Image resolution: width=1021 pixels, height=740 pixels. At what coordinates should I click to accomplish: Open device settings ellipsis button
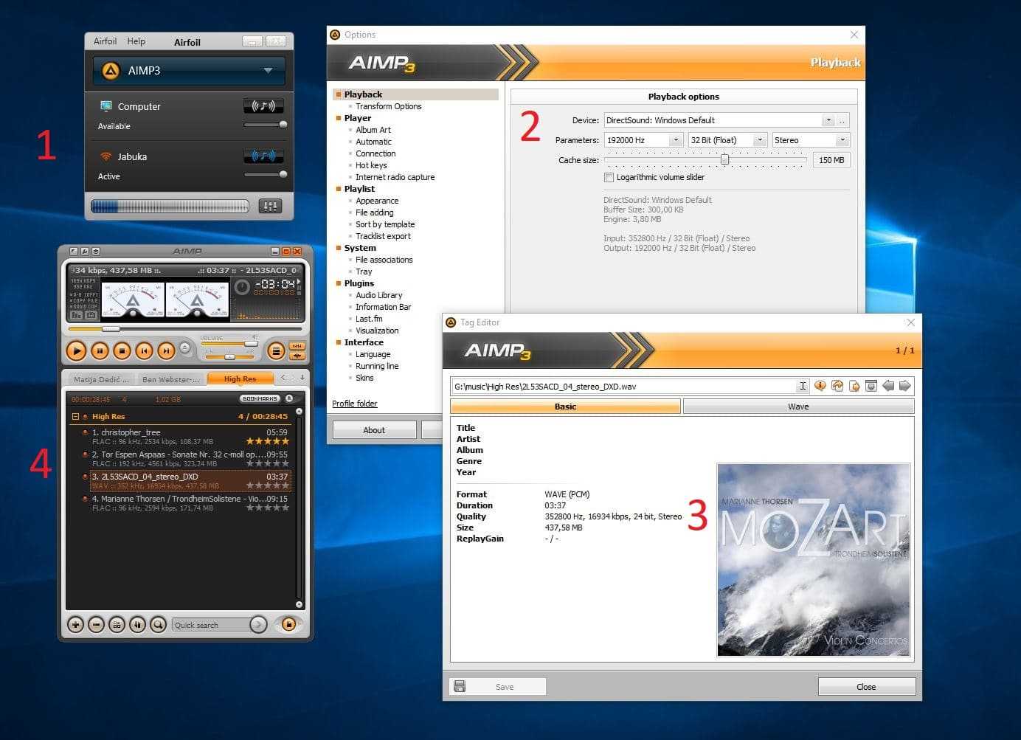click(842, 120)
